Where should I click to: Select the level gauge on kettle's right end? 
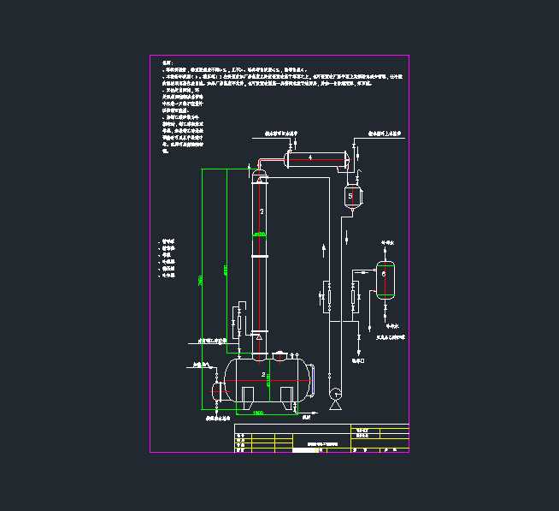coord(312,380)
